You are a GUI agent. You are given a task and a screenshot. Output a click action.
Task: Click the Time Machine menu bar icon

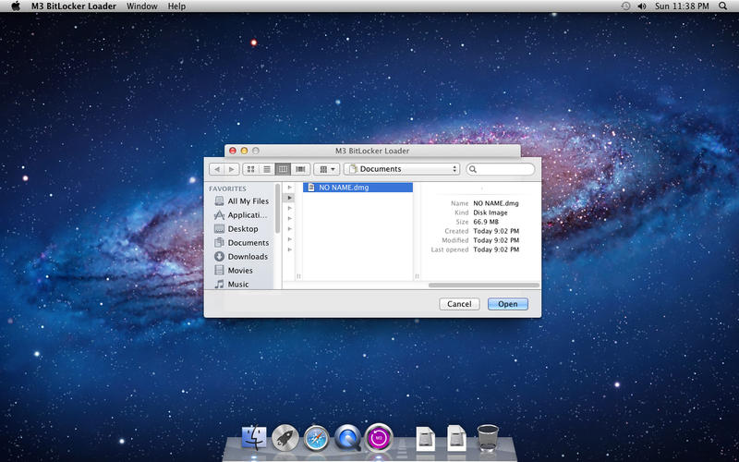[x=625, y=6]
